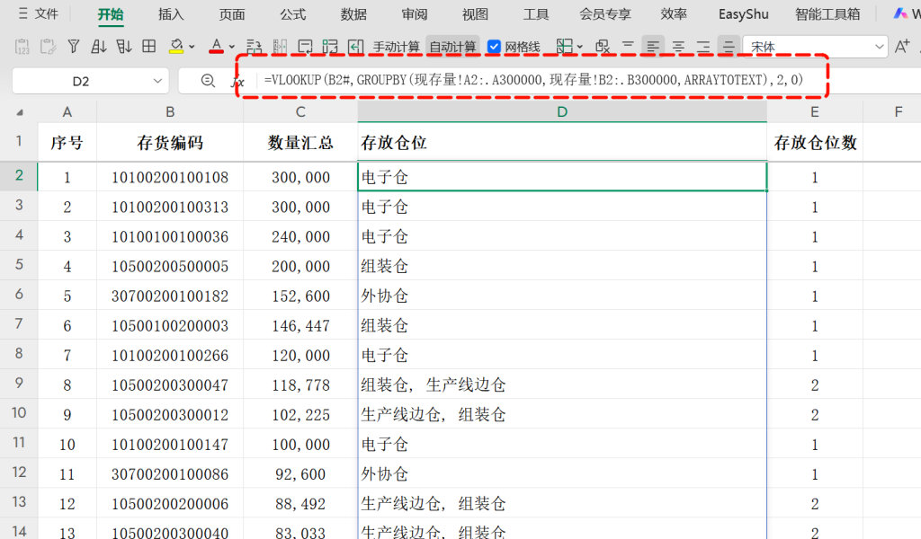Uncheck the 网格线 gridlines checkbox
921x539 pixels.
coord(494,47)
